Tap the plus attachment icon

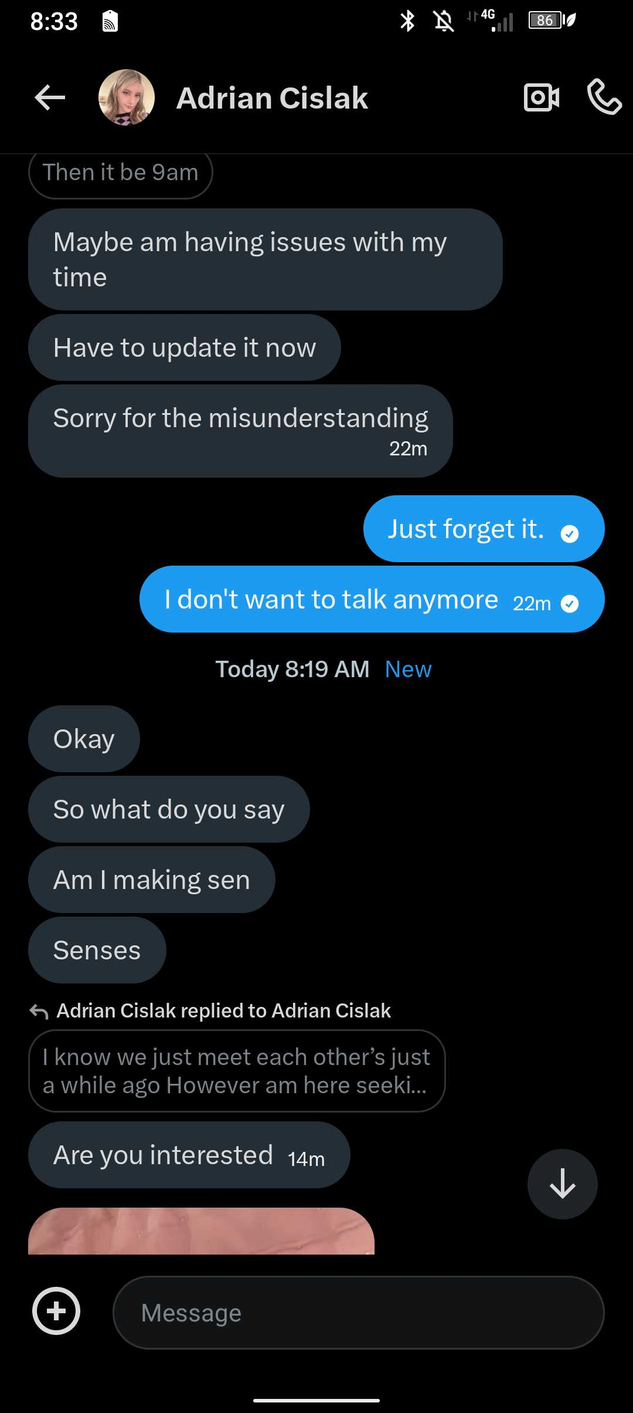(56, 1311)
